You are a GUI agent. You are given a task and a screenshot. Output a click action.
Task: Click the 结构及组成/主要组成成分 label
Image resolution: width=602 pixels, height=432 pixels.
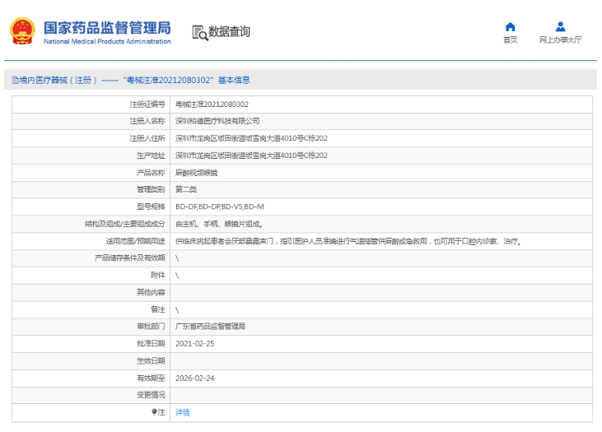[x=125, y=224]
